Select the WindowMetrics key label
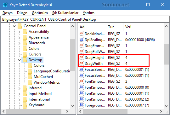The width and height of the screenshot is (170, 115). (x=47, y=82)
